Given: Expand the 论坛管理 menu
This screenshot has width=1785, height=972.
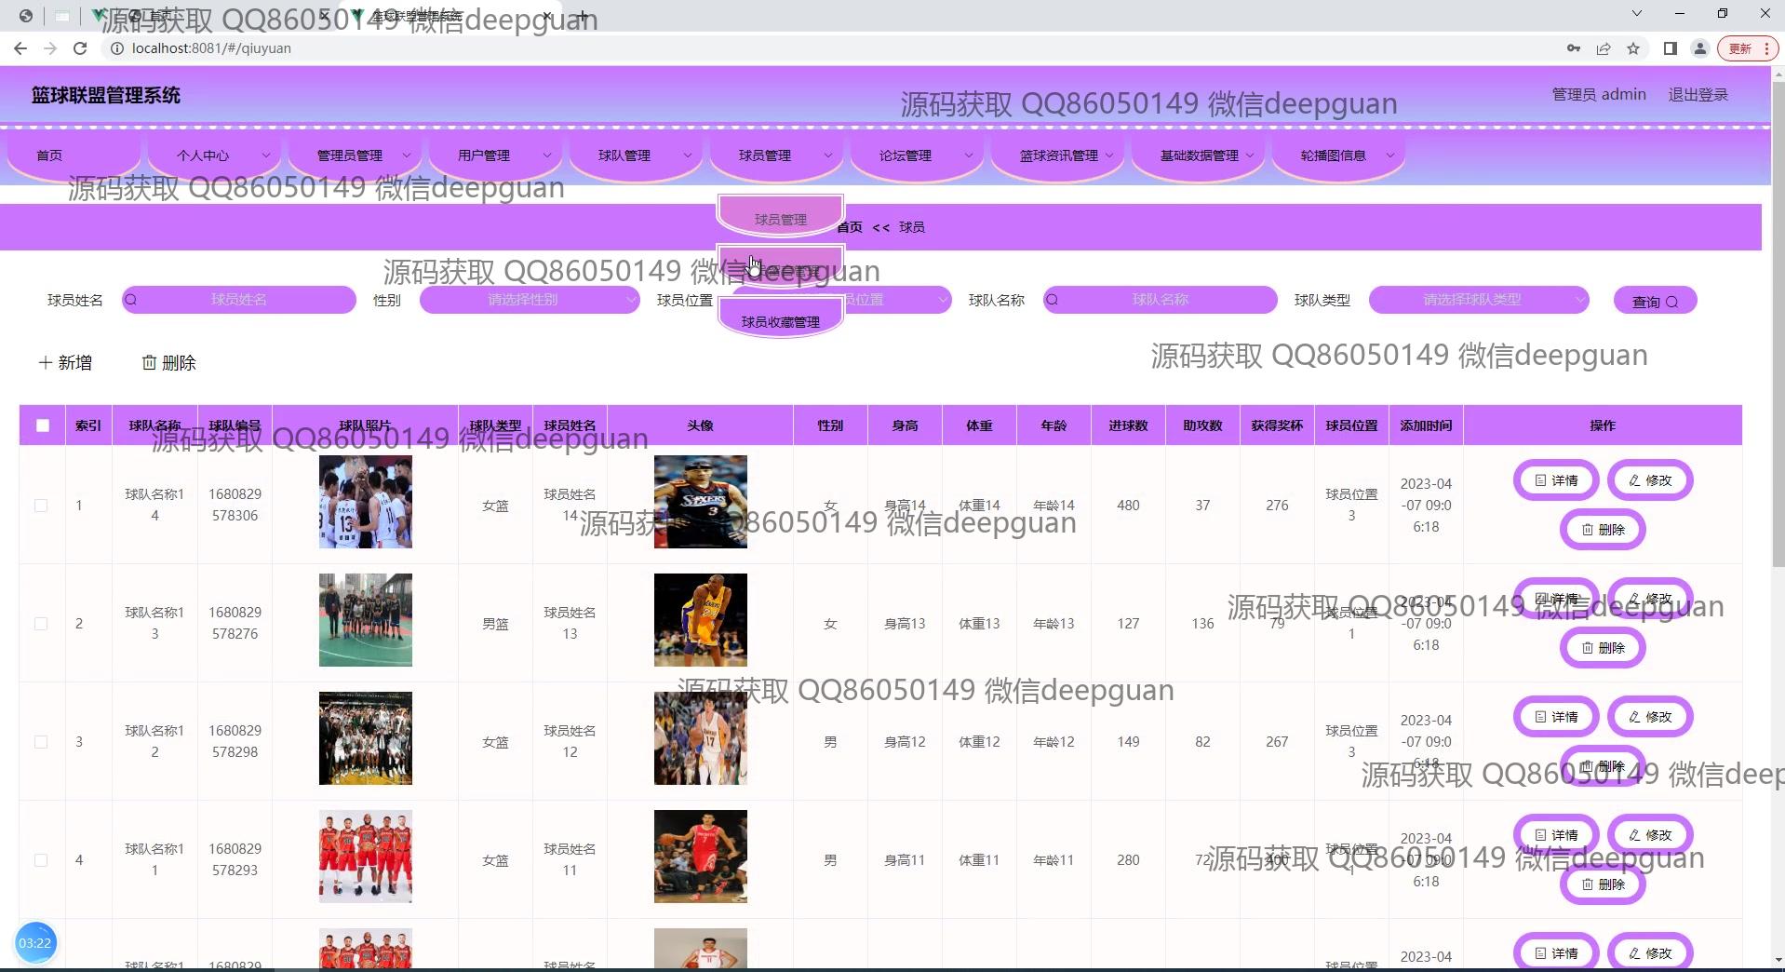Looking at the screenshot, I should [918, 155].
